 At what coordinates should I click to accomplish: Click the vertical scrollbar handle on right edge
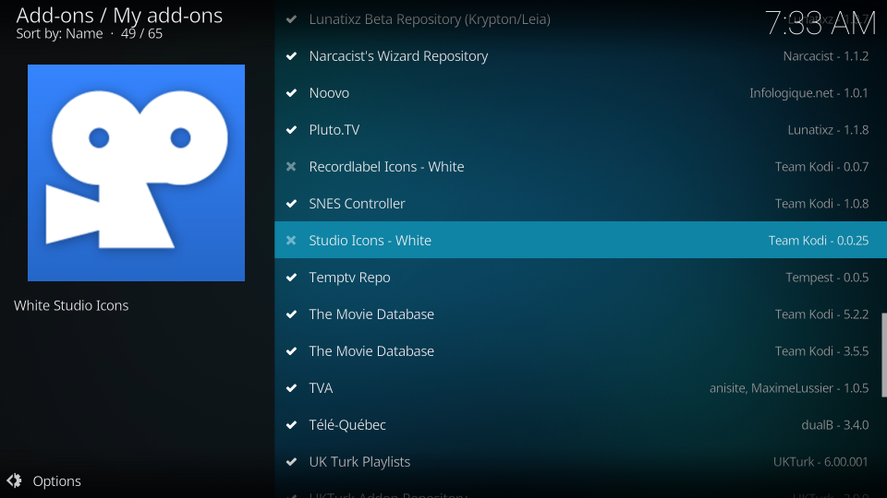[x=883, y=355]
